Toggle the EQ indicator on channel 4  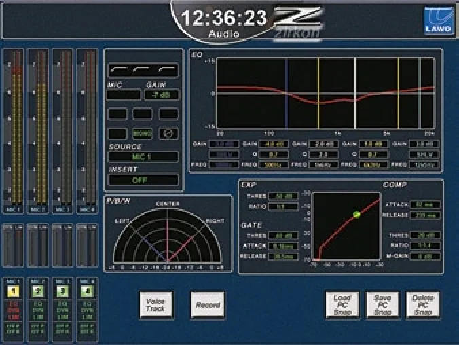(x=87, y=304)
